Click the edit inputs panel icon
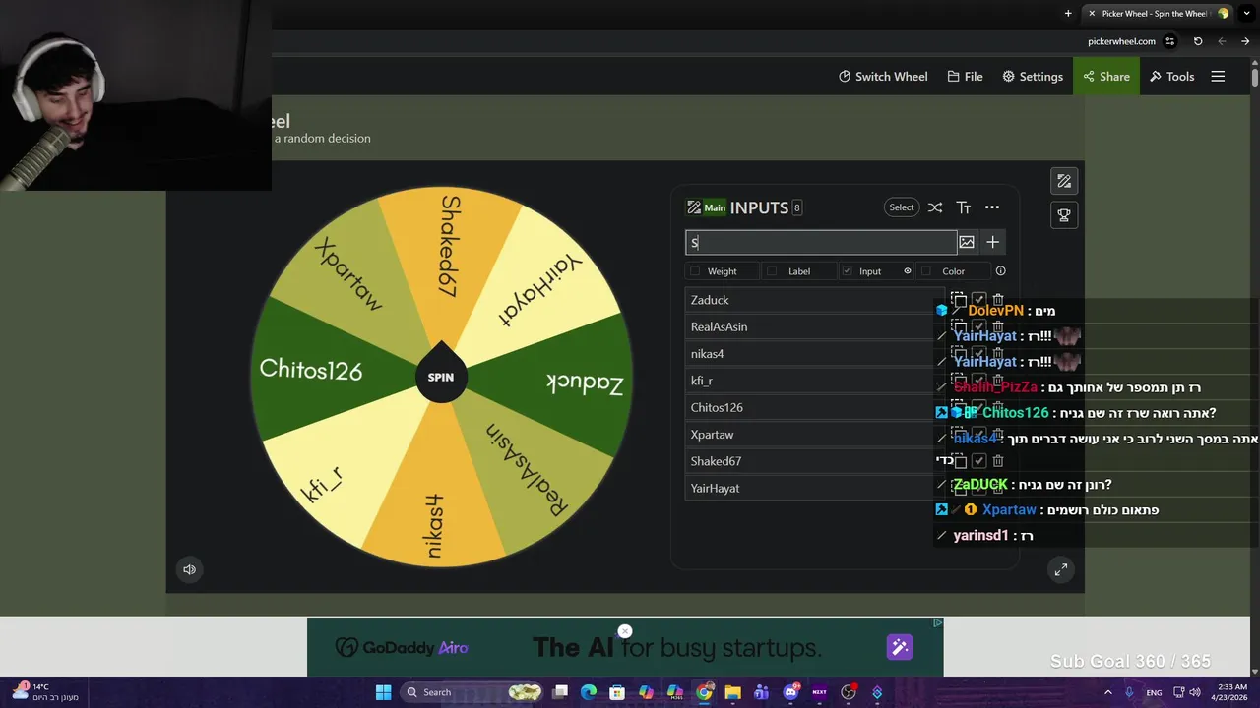Image resolution: width=1260 pixels, height=708 pixels. coord(1064,181)
